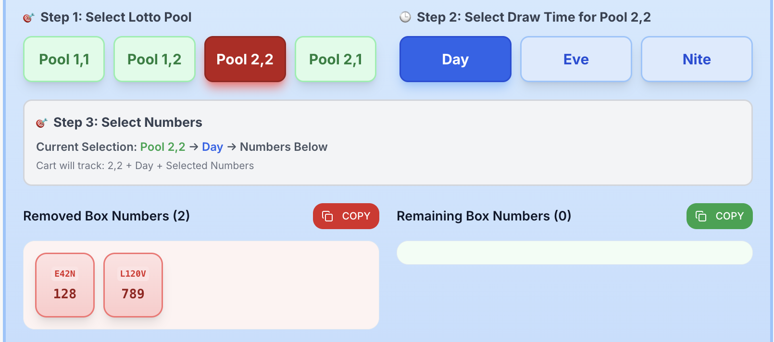Click the copy icon in the red COPY button
This screenshot has height=342, width=774.
coord(327,216)
